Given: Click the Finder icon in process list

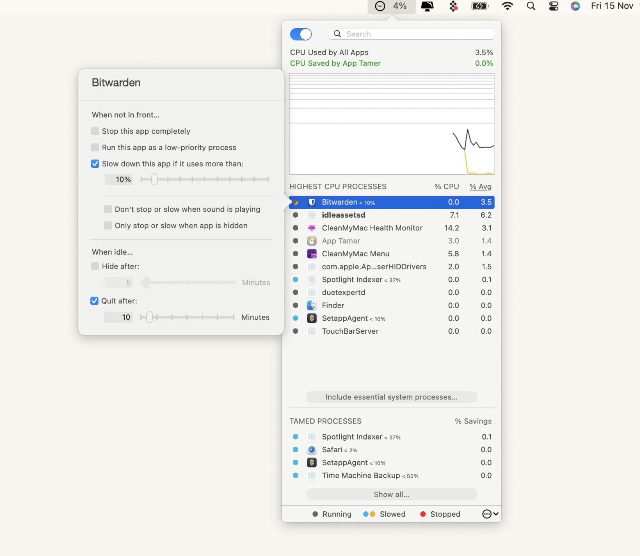Looking at the screenshot, I should (x=312, y=305).
